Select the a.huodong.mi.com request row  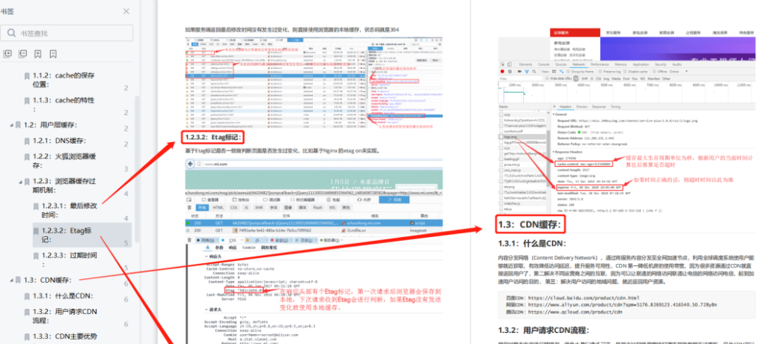pyautogui.click(x=314, y=223)
